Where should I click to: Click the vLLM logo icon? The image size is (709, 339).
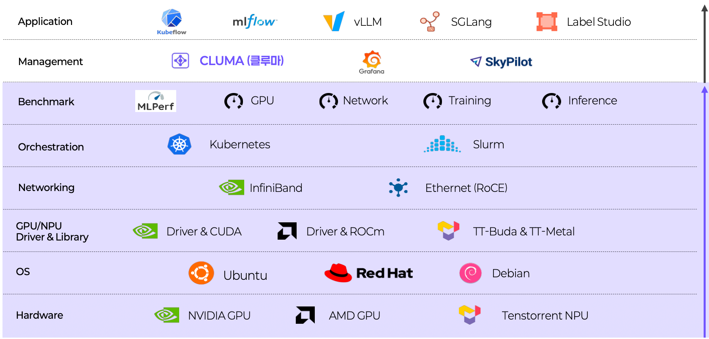pos(334,21)
